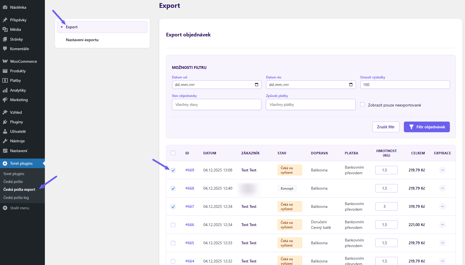The image size is (465, 265).
Task: Switch to Nastavení exportu
Action: [x=82, y=40]
